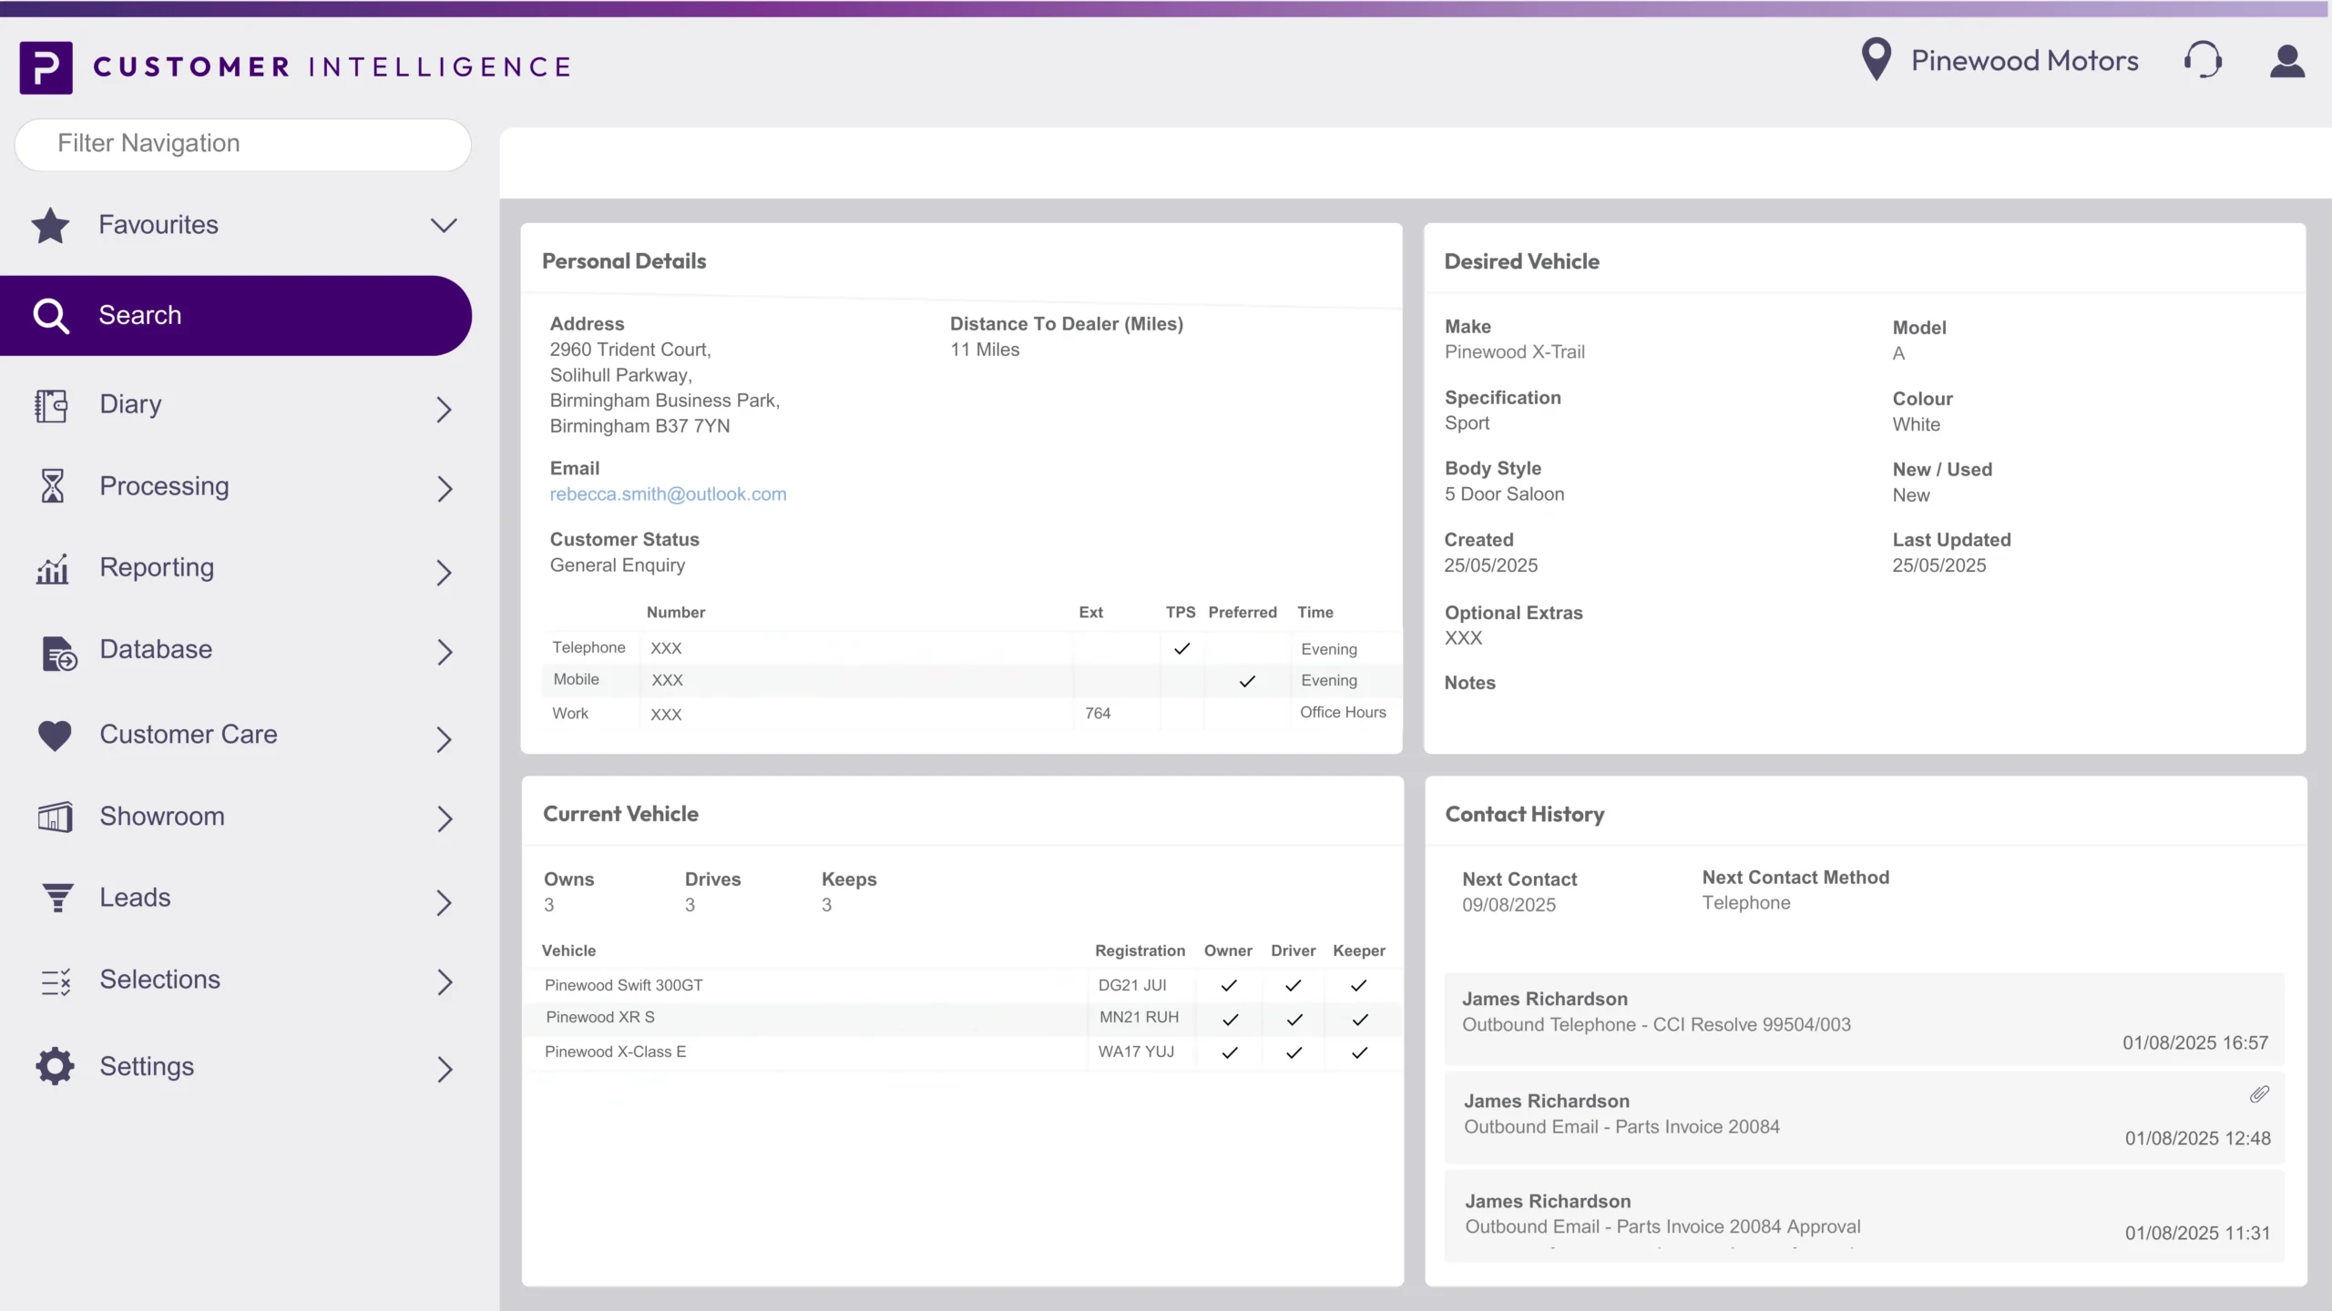The width and height of the screenshot is (2332, 1311).
Task: Click the Customer Intelligence title
Action: coord(332,67)
